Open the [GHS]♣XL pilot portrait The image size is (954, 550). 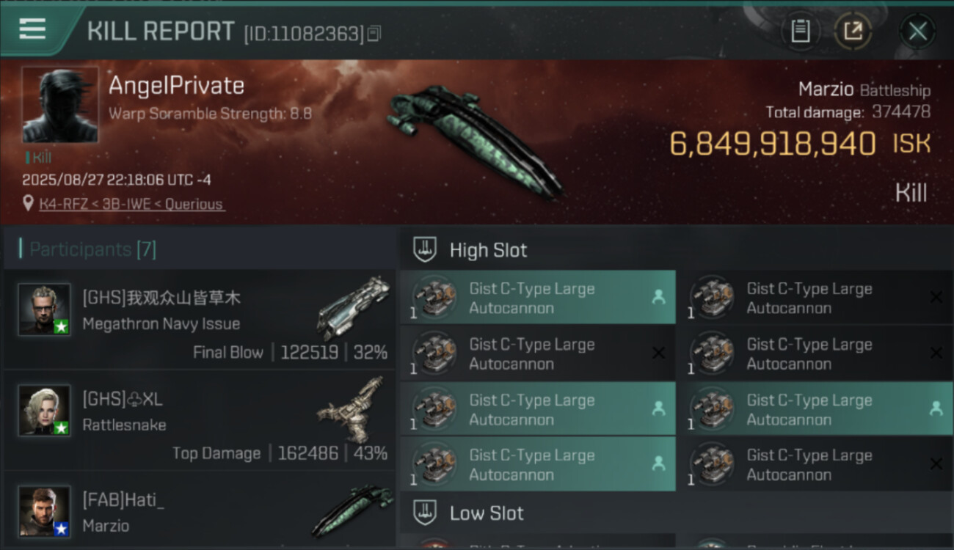coord(44,411)
